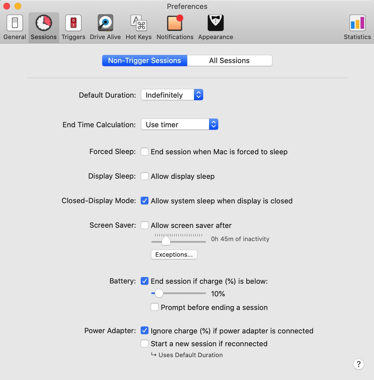
Task: Select the Non-Trigger Sessions tab
Action: coord(145,60)
